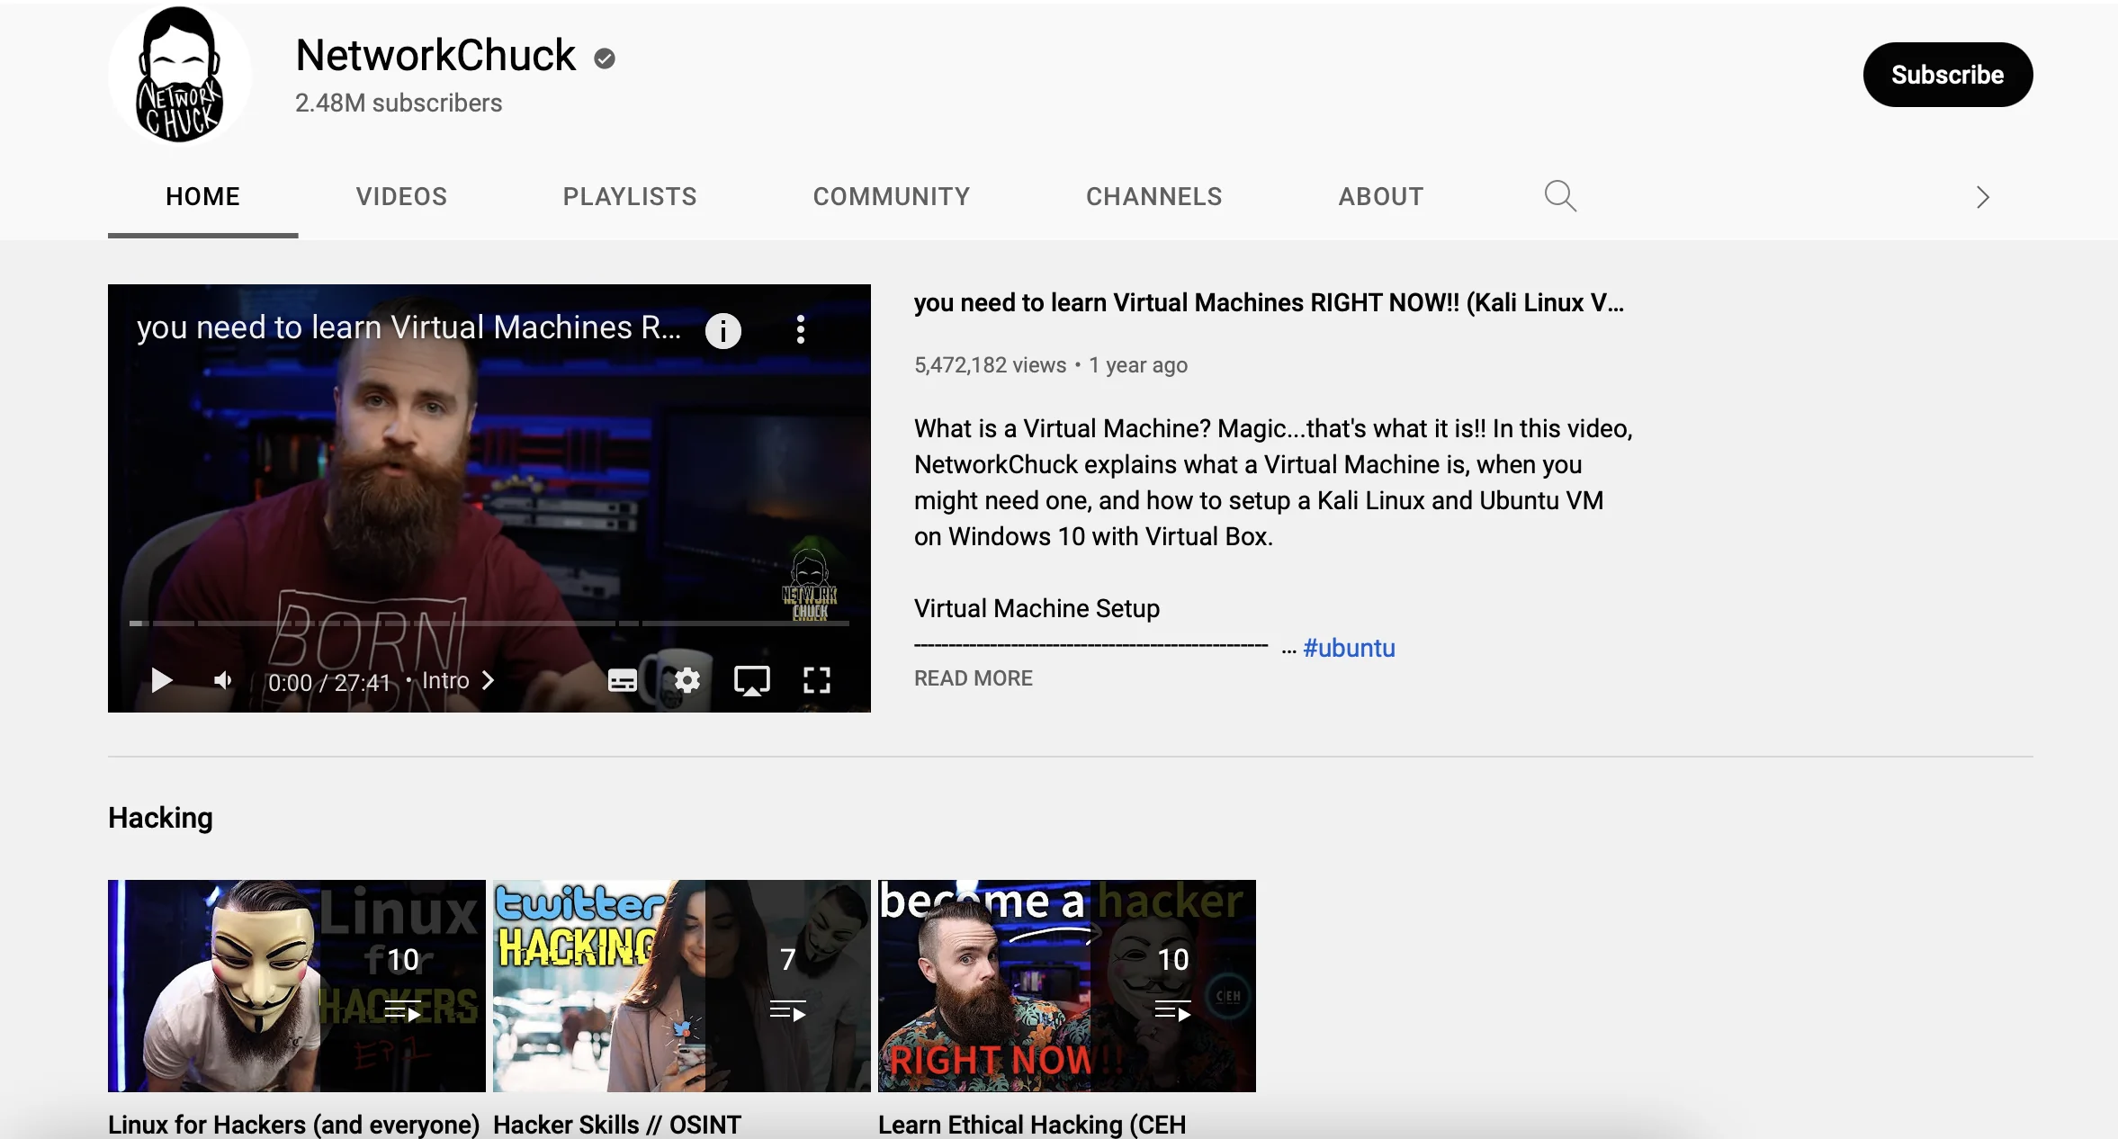The image size is (2118, 1139).
Task: Switch to the VIDEOS tab
Action: tap(401, 196)
